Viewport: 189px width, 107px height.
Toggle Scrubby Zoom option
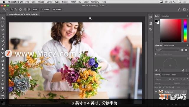[29, 9]
